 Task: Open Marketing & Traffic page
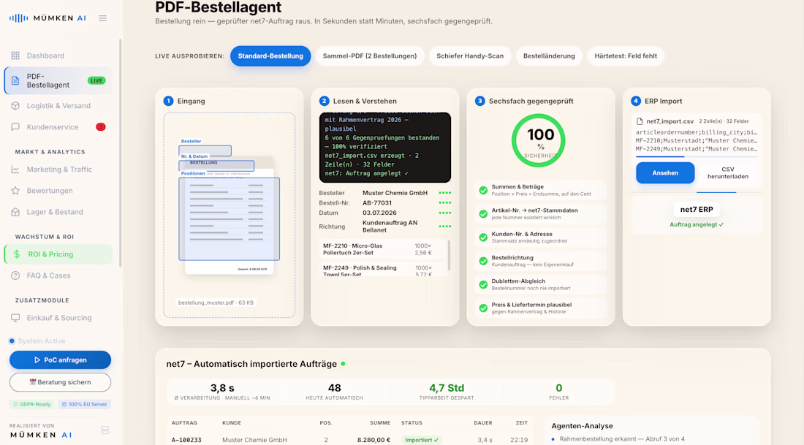click(58, 170)
